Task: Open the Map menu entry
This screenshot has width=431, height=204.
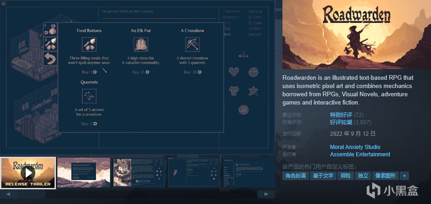Action: (x=227, y=28)
